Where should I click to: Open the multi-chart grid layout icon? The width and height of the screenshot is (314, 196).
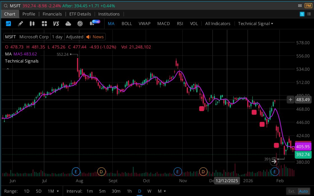point(44,24)
